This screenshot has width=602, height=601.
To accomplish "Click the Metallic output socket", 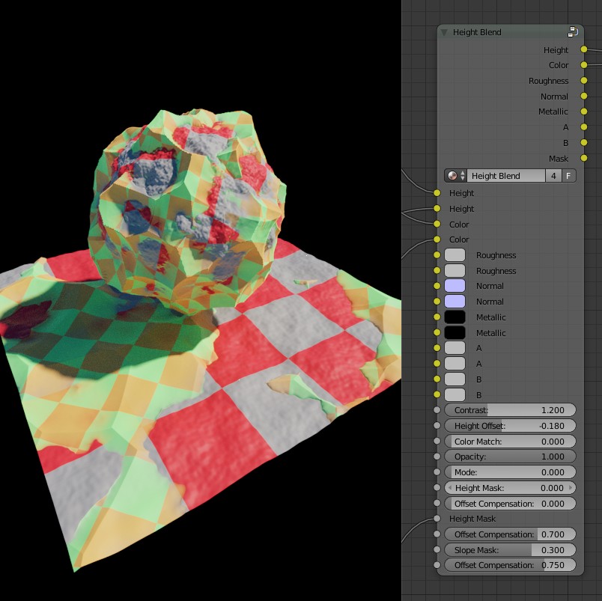I will 586,112.
